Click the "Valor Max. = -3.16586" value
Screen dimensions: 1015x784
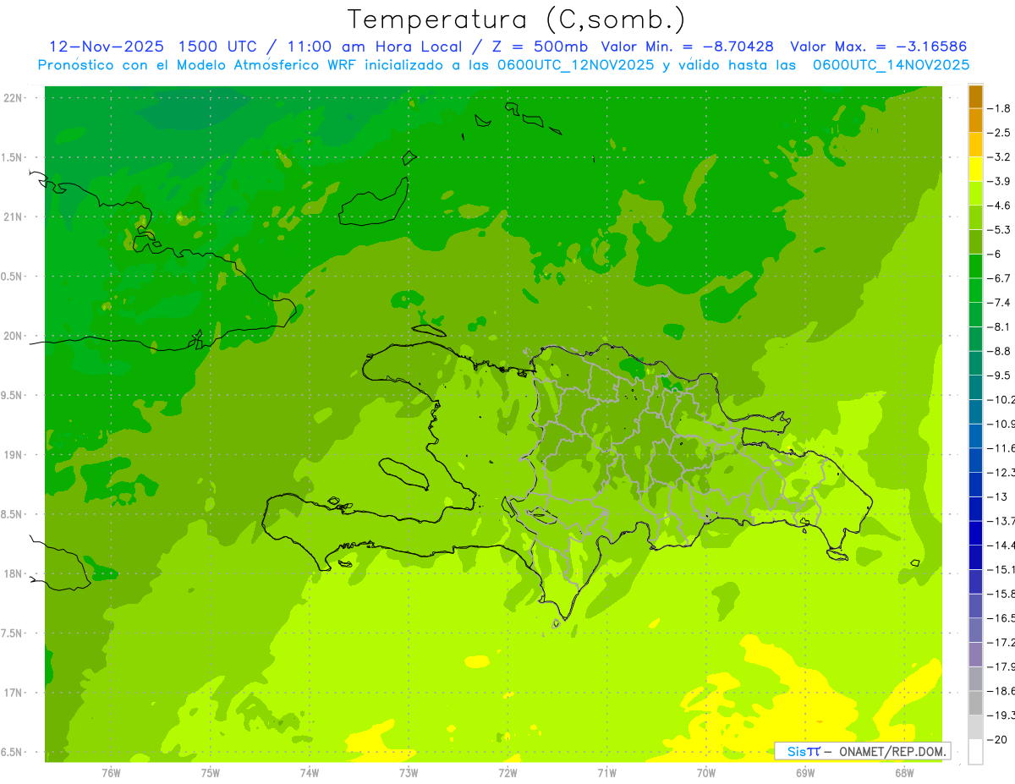(x=878, y=47)
